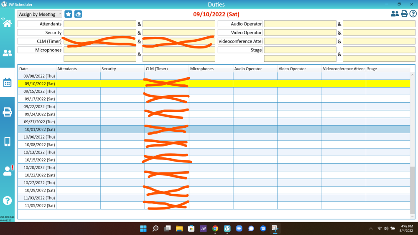Open the Assign by Meeting dropdown
The width and height of the screenshot is (418, 235).
click(x=40, y=14)
